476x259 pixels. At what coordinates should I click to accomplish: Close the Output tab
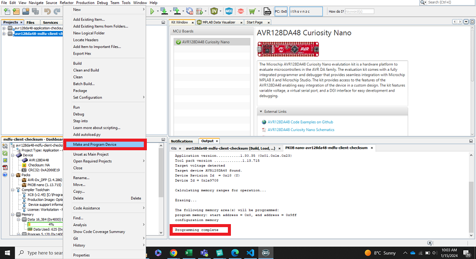[x=217, y=141]
